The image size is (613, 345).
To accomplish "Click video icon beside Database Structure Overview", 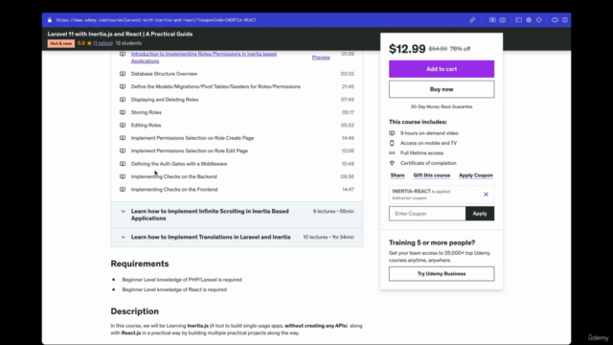I will point(123,74).
